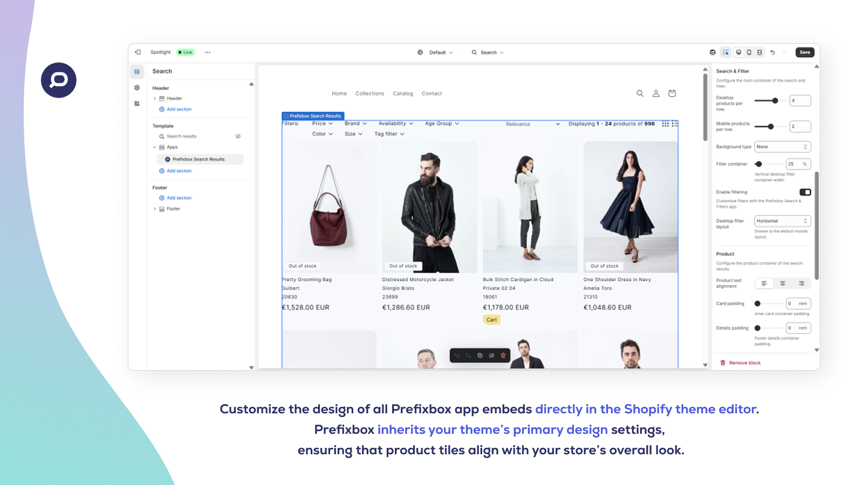The height and width of the screenshot is (485, 863).
Task: Click the storefront account person icon
Action: tap(656, 93)
